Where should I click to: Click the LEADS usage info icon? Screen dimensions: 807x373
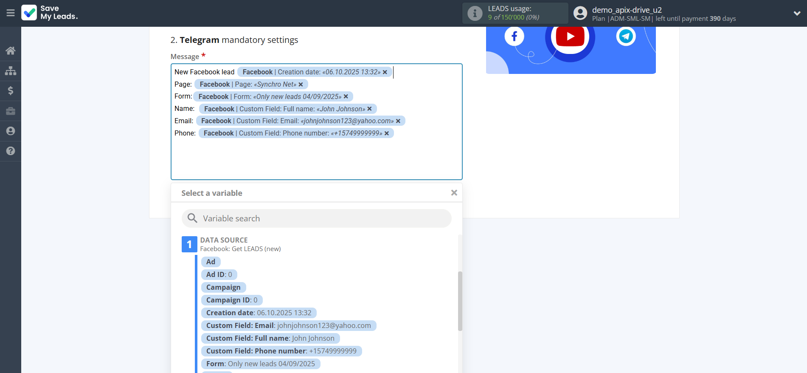[475, 13]
